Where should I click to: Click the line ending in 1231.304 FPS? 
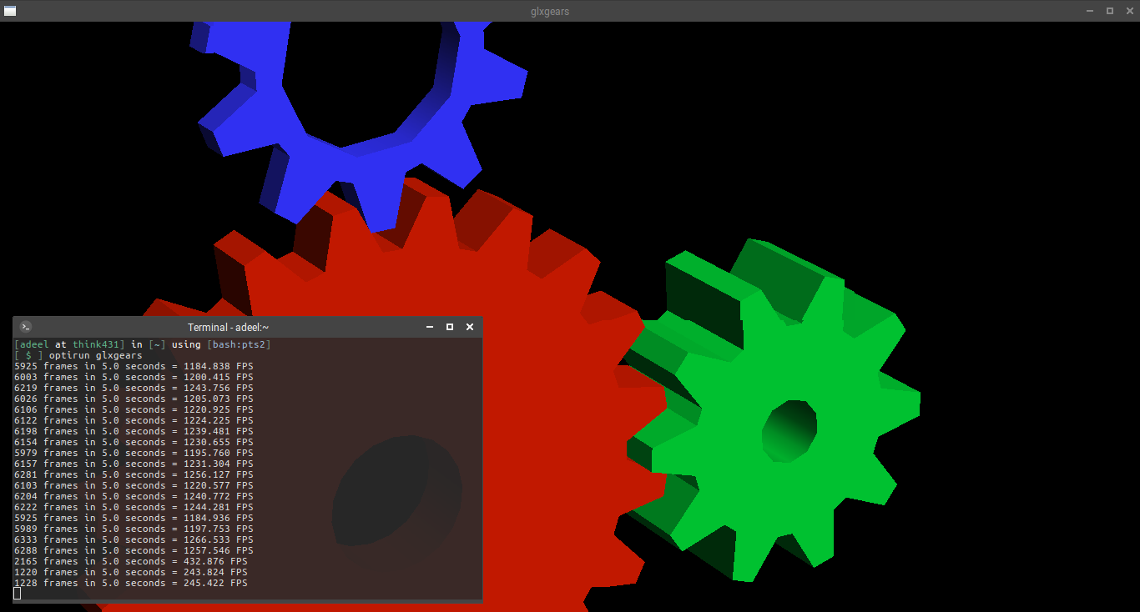[x=134, y=464]
